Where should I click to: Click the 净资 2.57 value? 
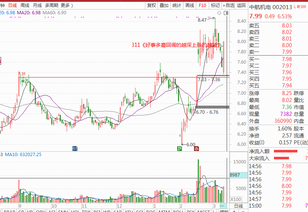tap(287, 136)
